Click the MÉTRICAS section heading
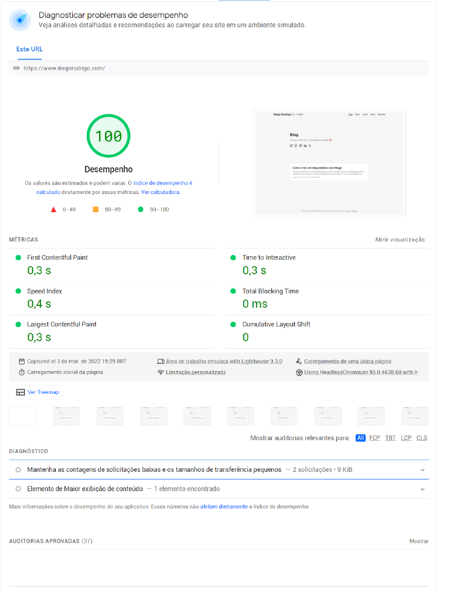Viewport: 450px width, 592px height. [23, 240]
